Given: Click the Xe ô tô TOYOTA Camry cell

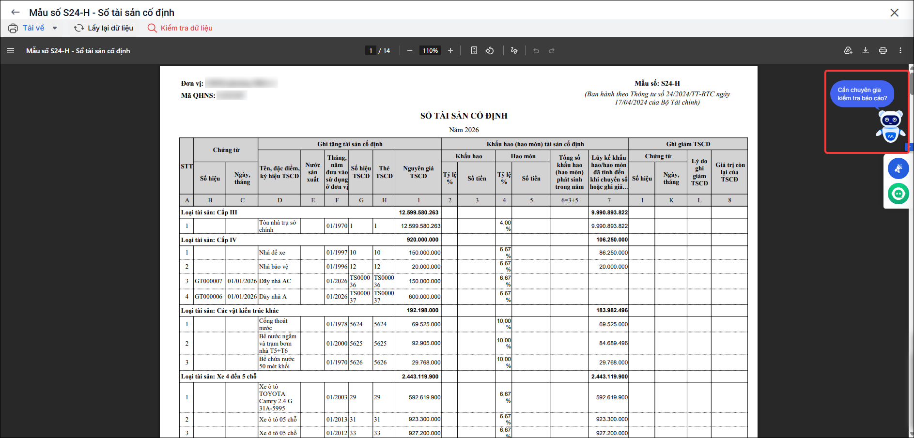Looking at the screenshot, I should coord(279,397).
